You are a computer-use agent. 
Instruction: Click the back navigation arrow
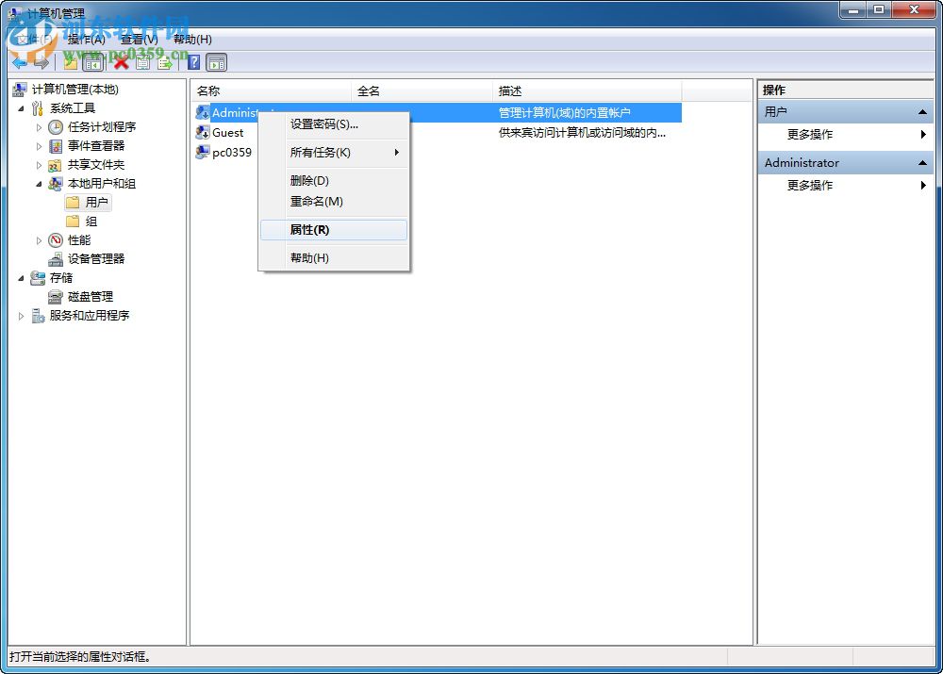coord(20,62)
